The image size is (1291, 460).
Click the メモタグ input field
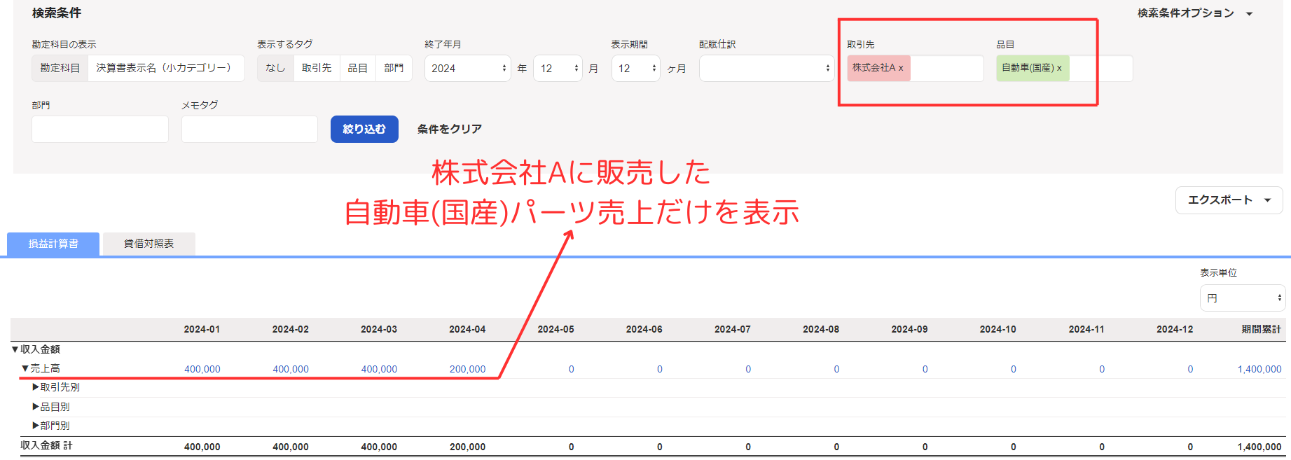coord(249,129)
